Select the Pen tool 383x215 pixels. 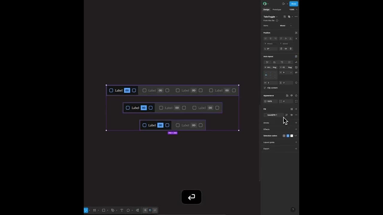113,210
